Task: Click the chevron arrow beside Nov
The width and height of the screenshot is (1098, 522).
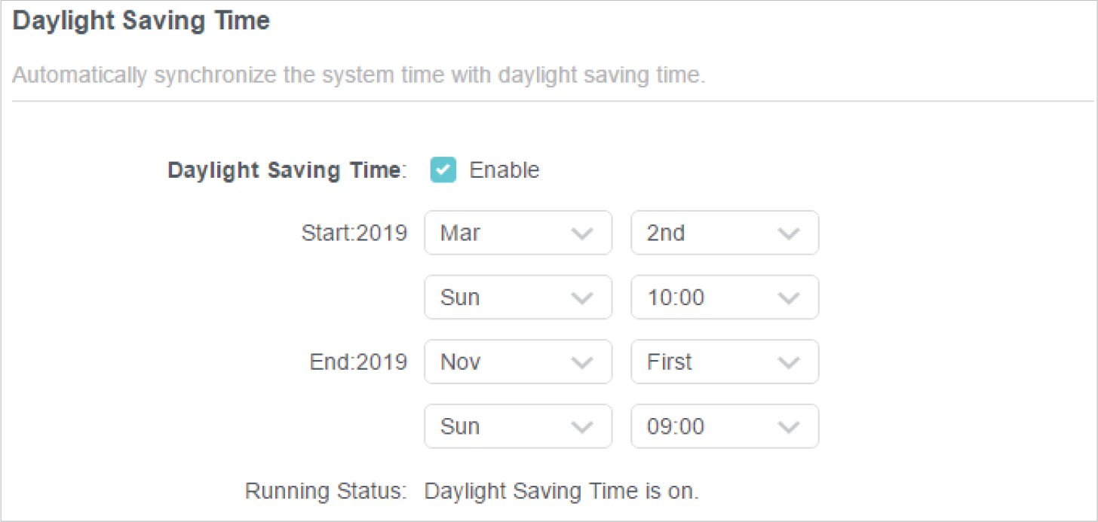Action: coord(581,363)
